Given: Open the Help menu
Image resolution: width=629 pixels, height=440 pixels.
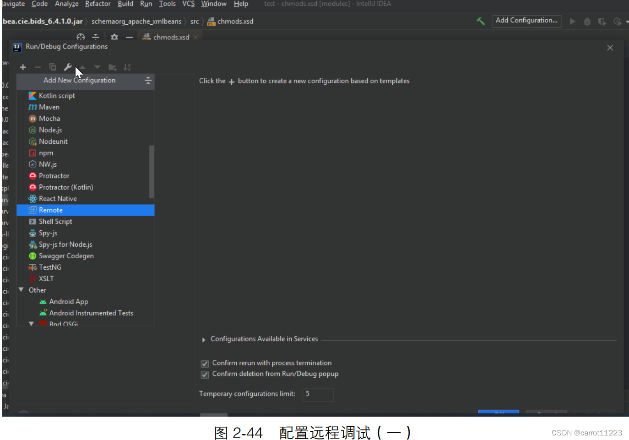Looking at the screenshot, I should (x=241, y=4).
